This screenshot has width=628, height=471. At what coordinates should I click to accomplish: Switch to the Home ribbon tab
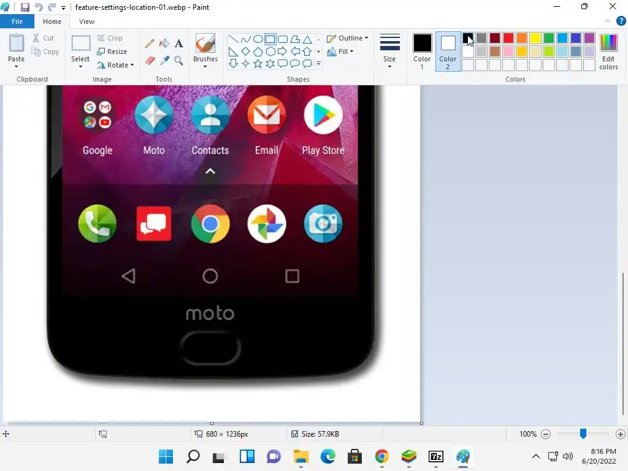click(52, 21)
